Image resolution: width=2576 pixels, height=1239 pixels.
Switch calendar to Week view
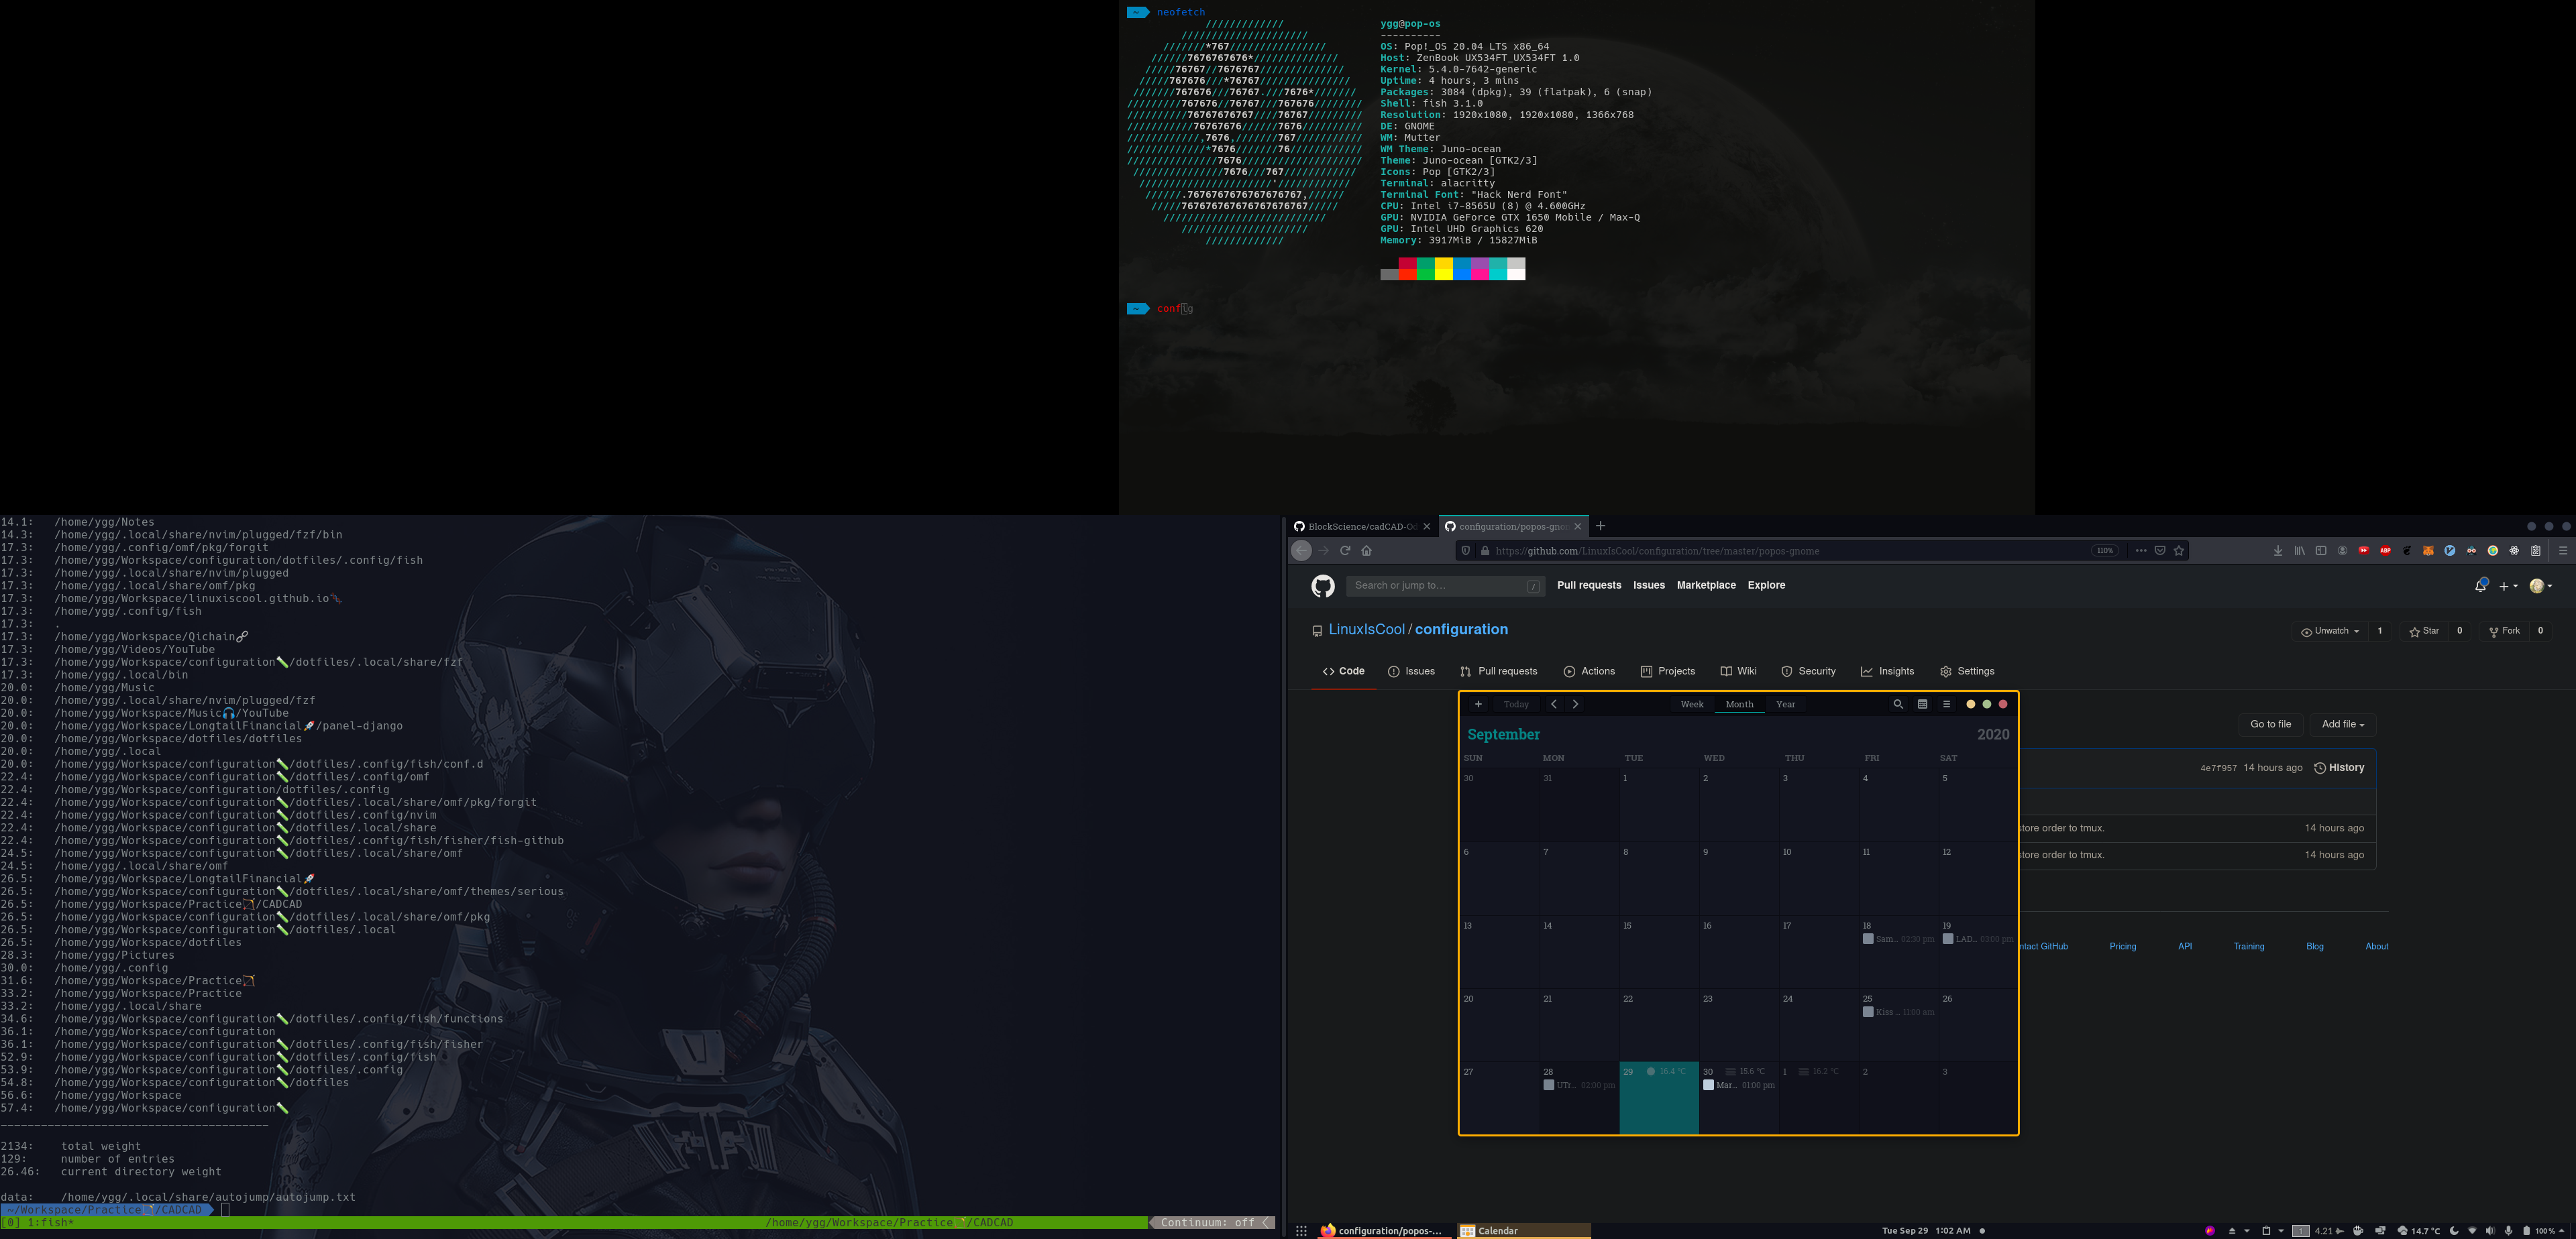1692,705
